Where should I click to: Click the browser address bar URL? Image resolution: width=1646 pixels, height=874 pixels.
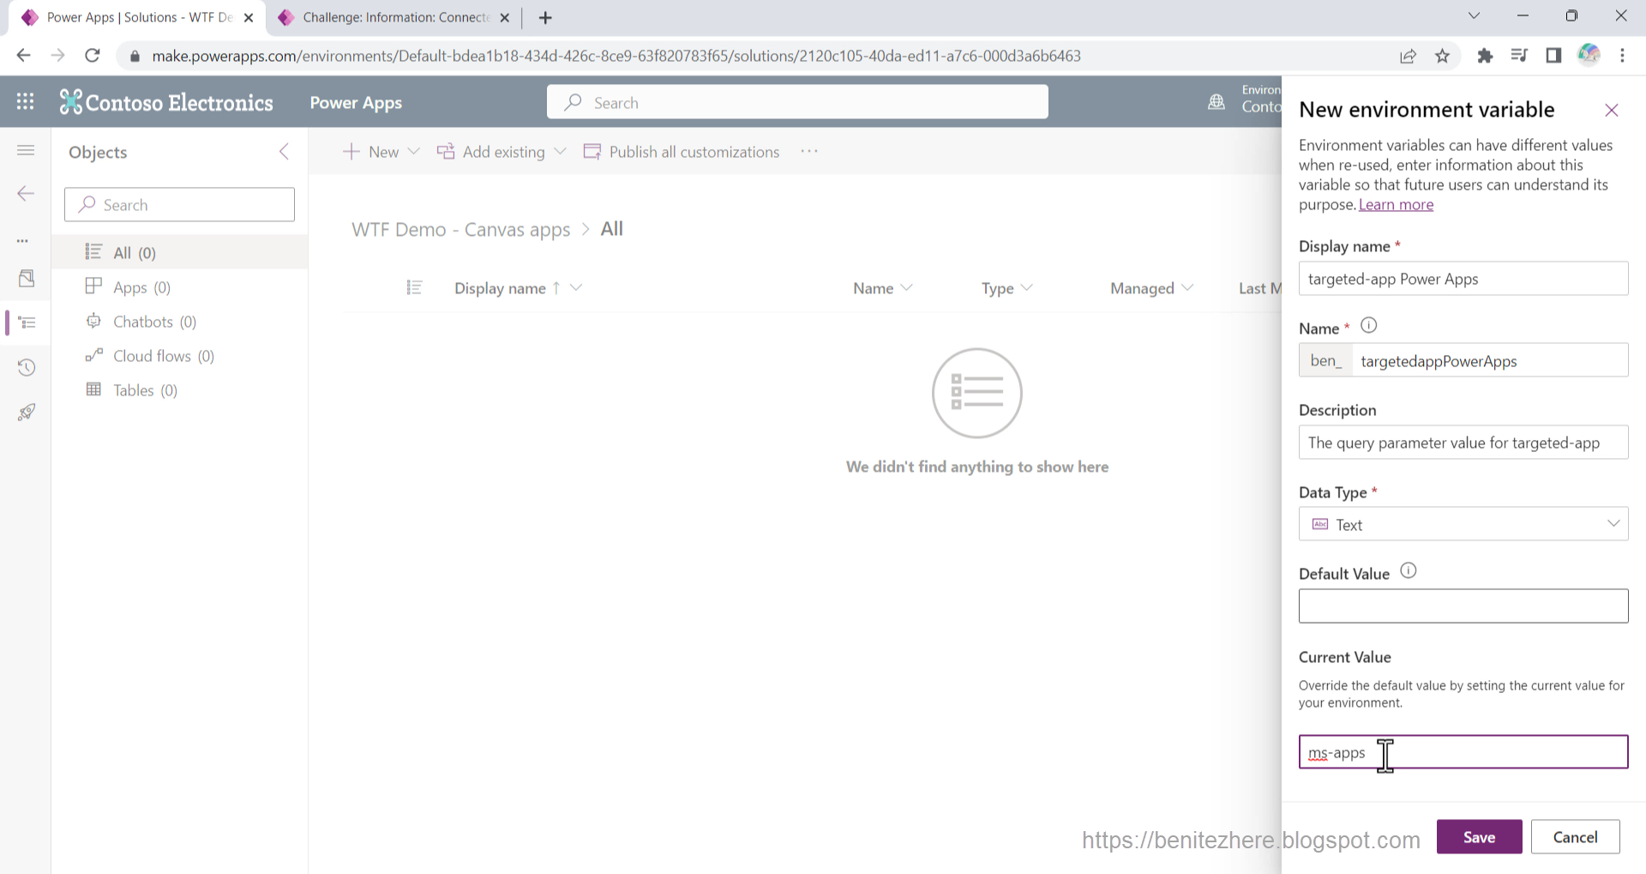(x=616, y=56)
